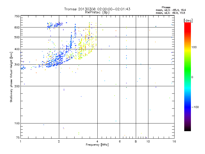Image resolution: width=205 pixels, height=154 pixels.
Task: Click the Phases statistics header
Action: (166, 7)
